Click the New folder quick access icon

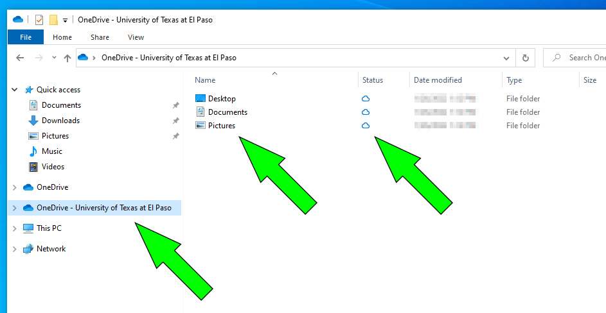point(53,20)
